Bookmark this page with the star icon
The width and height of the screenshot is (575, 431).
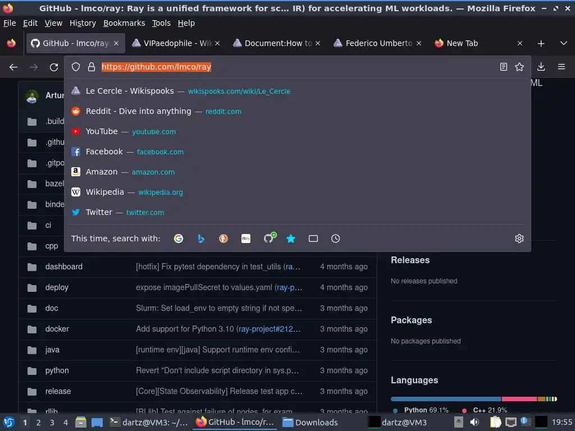pos(519,67)
